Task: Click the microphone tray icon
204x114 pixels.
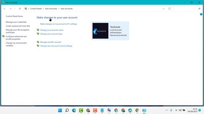Action: [171, 110]
